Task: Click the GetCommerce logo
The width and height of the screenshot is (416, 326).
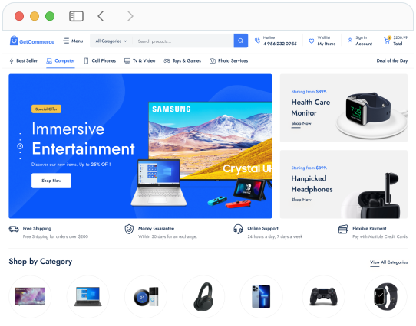Action: coord(32,41)
